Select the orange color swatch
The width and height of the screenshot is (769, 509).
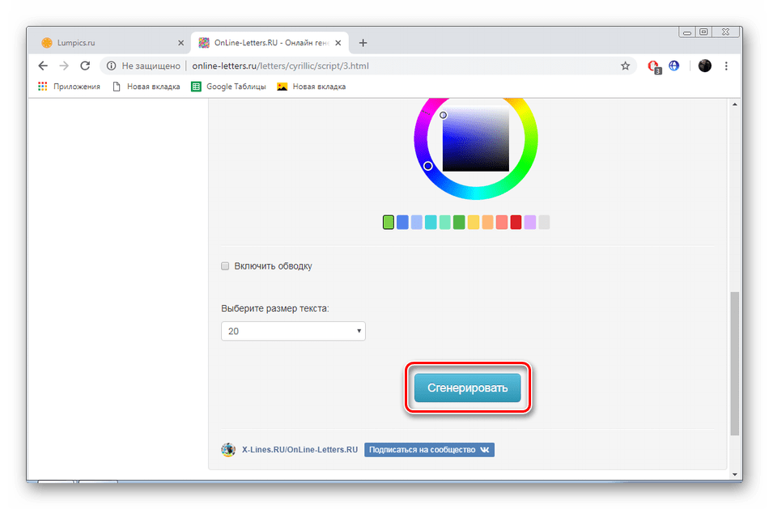[x=487, y=223]
